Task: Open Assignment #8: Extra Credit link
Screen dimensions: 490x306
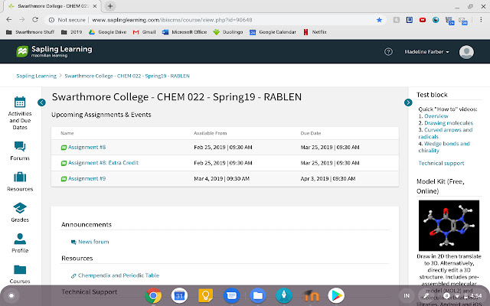Action: (103, 163)
